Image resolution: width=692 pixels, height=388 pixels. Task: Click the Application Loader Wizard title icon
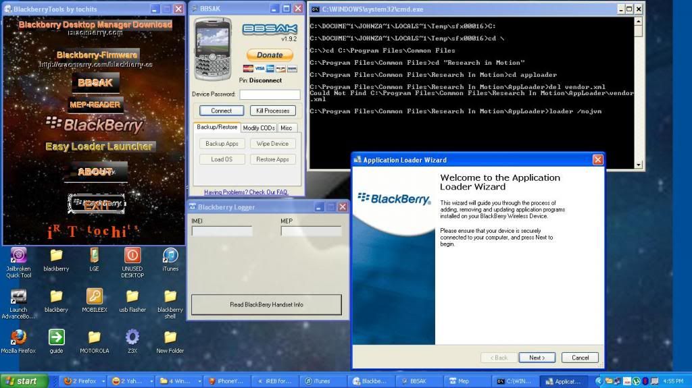tap(357, 160)
